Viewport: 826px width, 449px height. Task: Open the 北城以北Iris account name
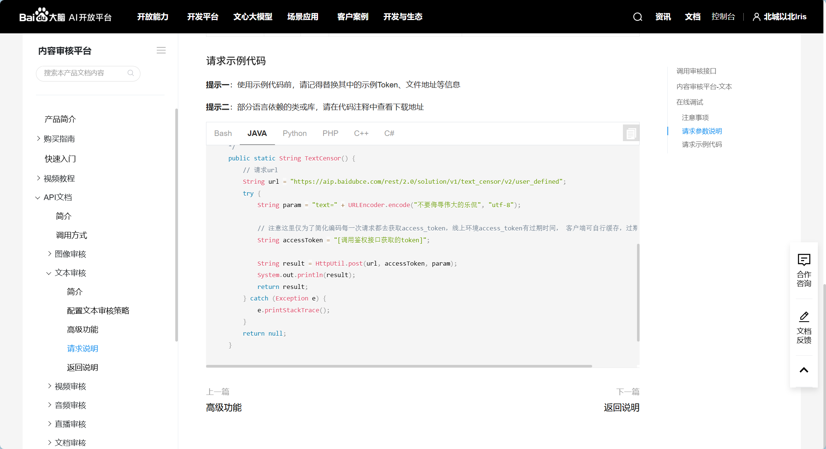785,17
